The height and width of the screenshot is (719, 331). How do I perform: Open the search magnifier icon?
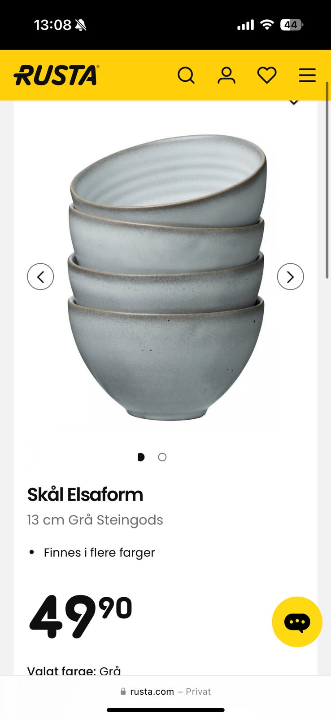point(186,75)
